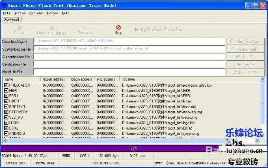Open the Action menu

(20, 13)
